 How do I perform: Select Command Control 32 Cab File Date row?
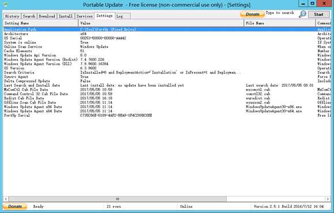[x=167, y=94]
